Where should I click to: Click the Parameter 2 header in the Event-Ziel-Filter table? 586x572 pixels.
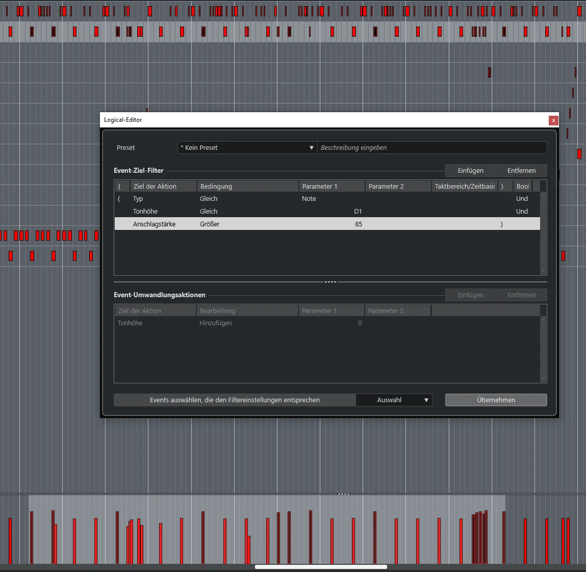398,186
